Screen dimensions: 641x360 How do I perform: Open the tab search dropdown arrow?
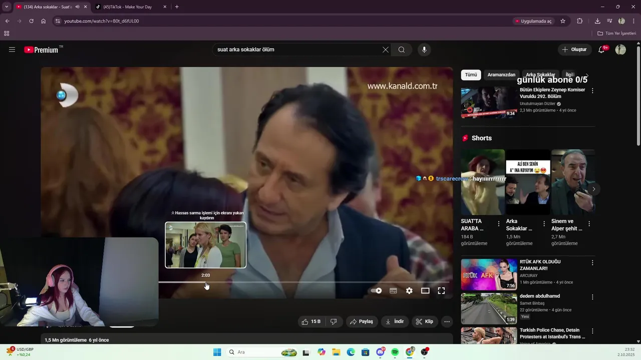pos(7,7)
